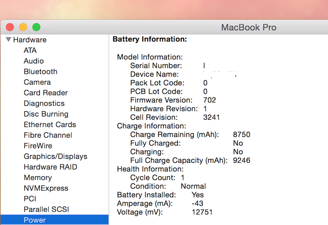Click Charge Remaining value 8750

(x=241, y=135)
